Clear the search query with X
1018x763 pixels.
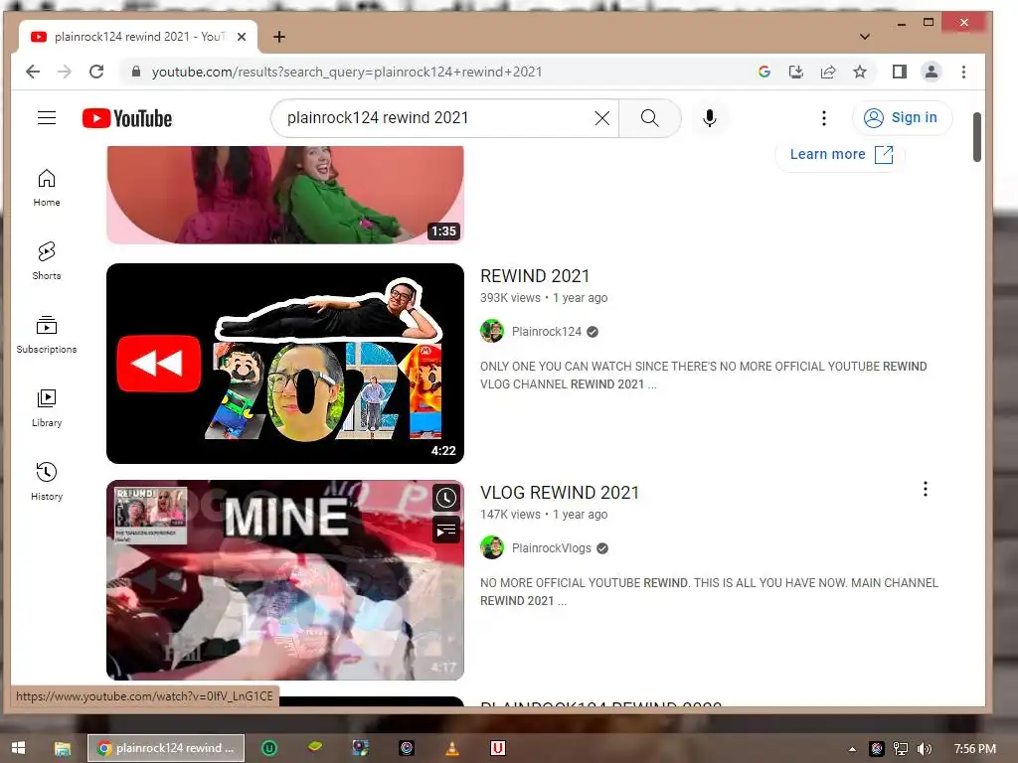coord(601,118)
